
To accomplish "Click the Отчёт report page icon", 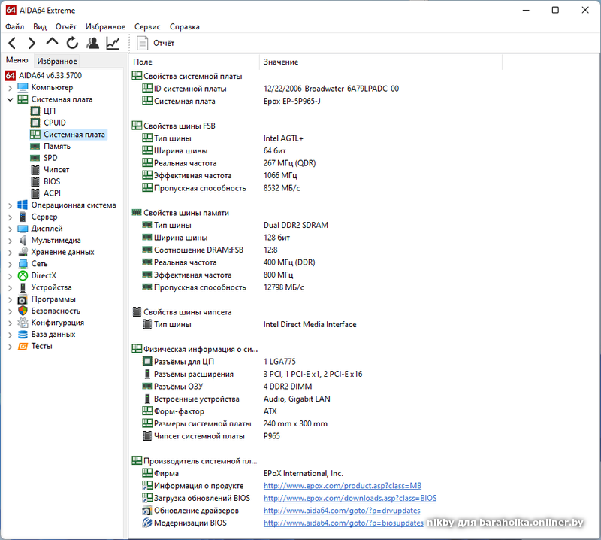I will coord(142,43).
